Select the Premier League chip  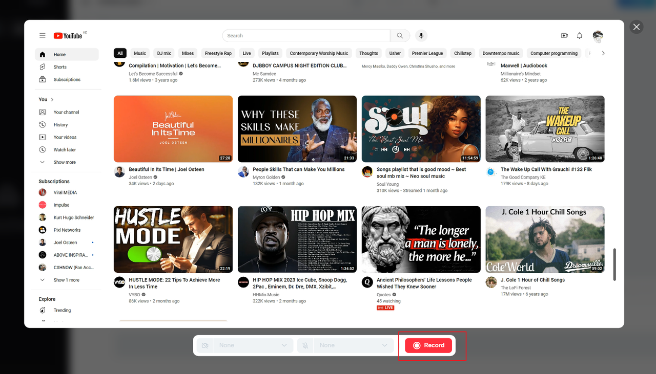(427, 53)
